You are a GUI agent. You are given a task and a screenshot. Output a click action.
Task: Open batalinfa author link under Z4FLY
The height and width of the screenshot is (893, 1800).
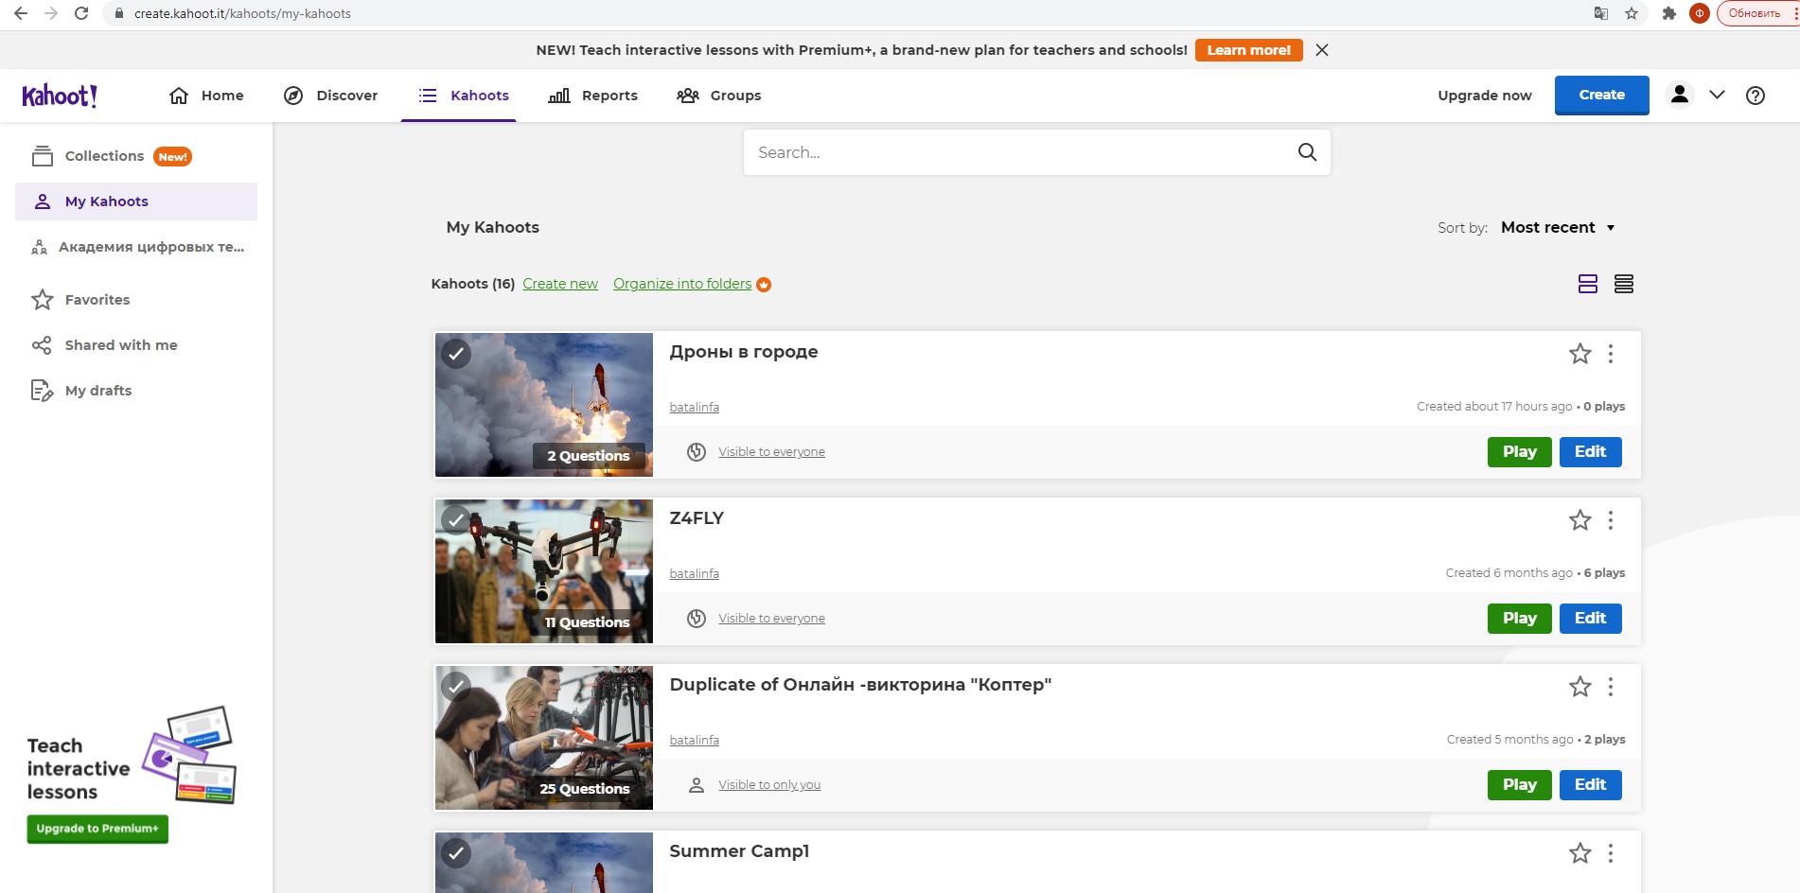[x=694, y=574]
